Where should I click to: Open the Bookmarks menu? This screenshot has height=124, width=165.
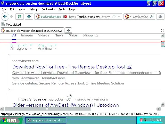click(x=48, y=9)
